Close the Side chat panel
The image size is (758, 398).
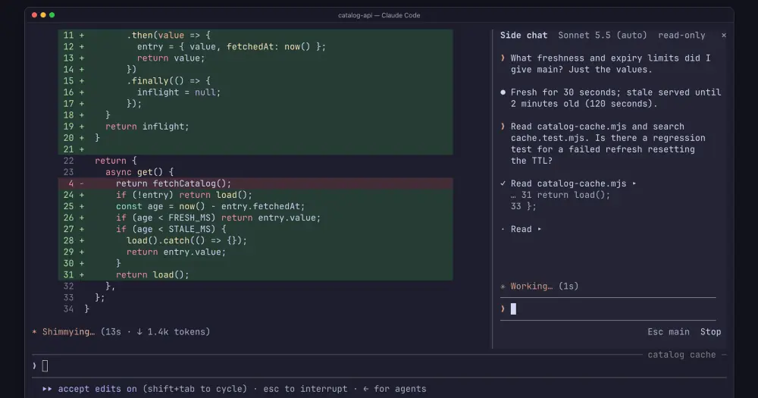(x=723, y=36)
